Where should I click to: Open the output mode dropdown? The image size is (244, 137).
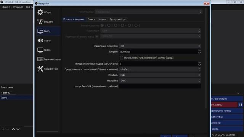(148, 12)
